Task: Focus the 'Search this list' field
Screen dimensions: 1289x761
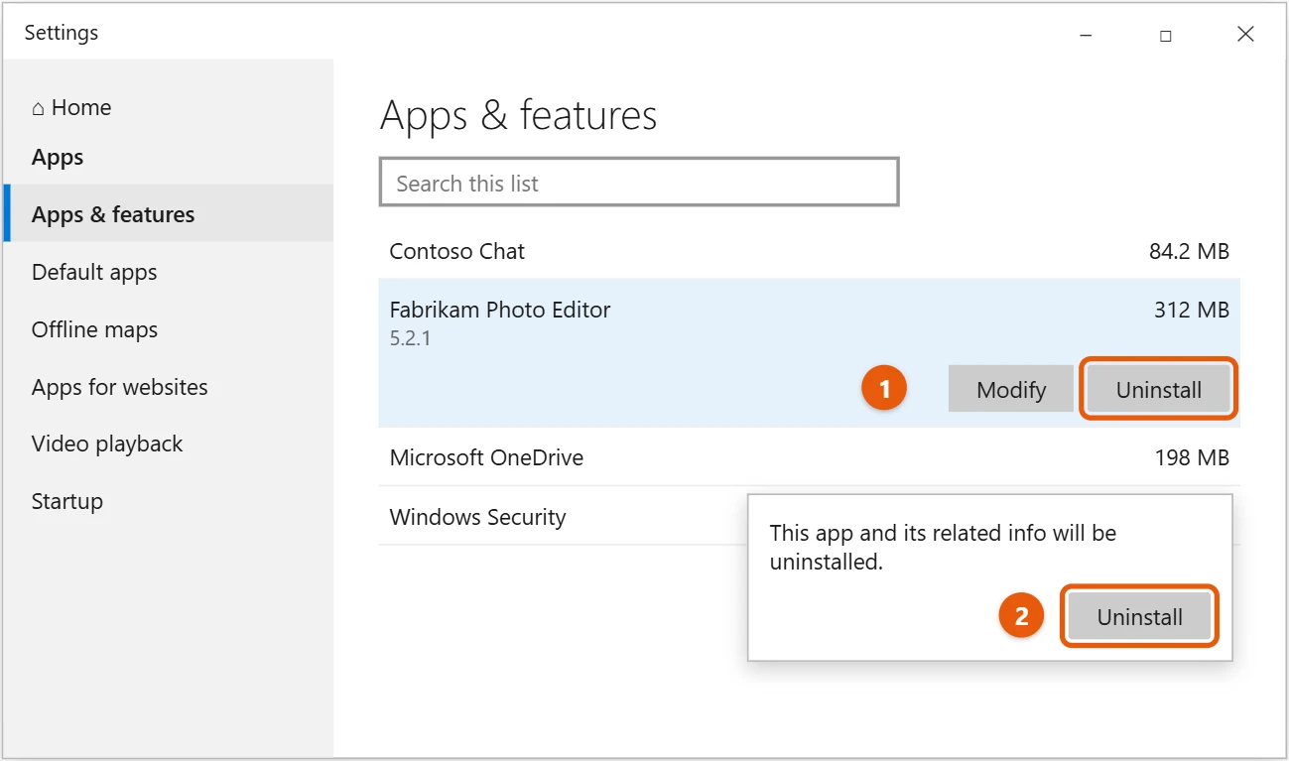Action: tap(639, 183)
